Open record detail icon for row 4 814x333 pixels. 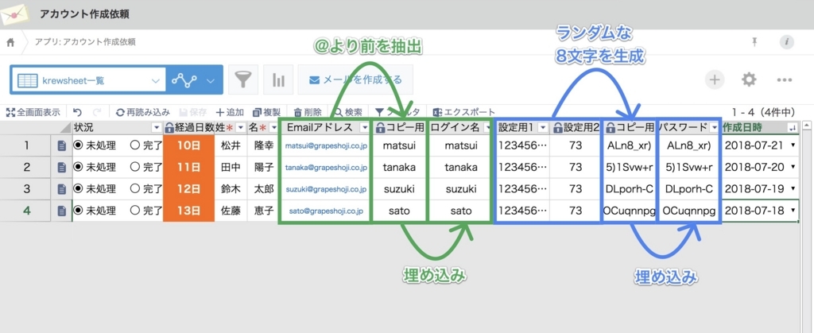[x=61, y=211]
